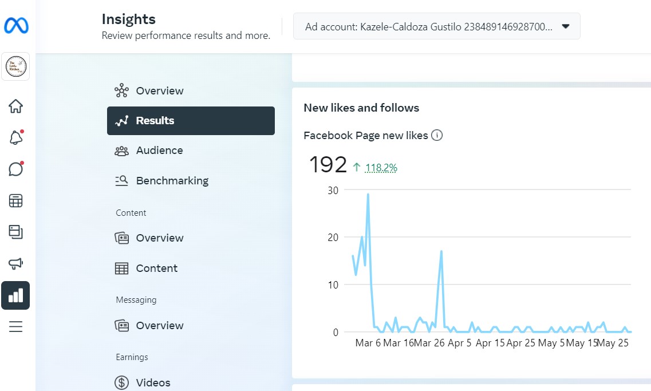This screenshot has width=651, height=391.
Task: Open the Overview item under Content
Action: [x=159, y=238]
